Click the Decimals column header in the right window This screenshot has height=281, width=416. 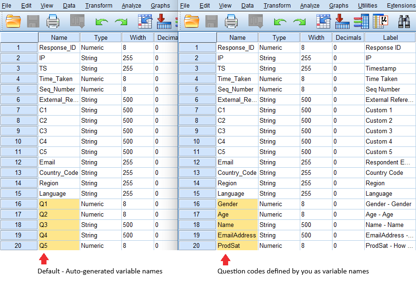tap(348, 37)
